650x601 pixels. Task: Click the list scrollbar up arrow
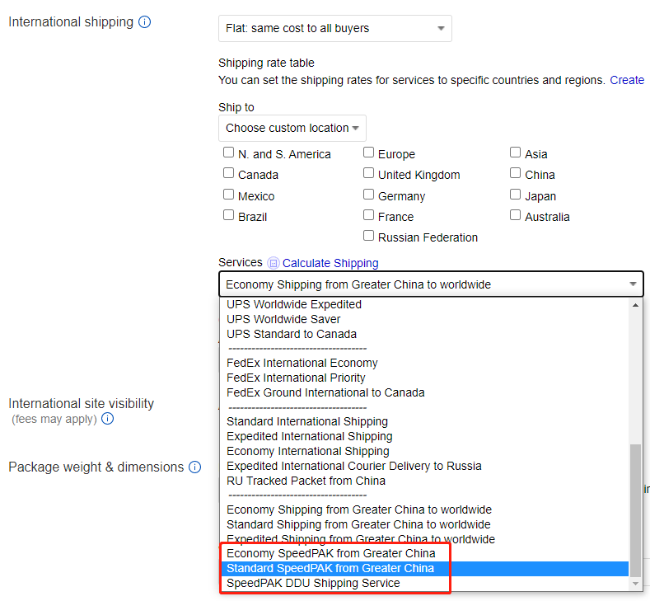[635, 305]
